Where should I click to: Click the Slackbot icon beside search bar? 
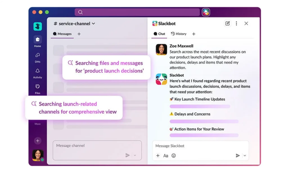coord(206,12)
